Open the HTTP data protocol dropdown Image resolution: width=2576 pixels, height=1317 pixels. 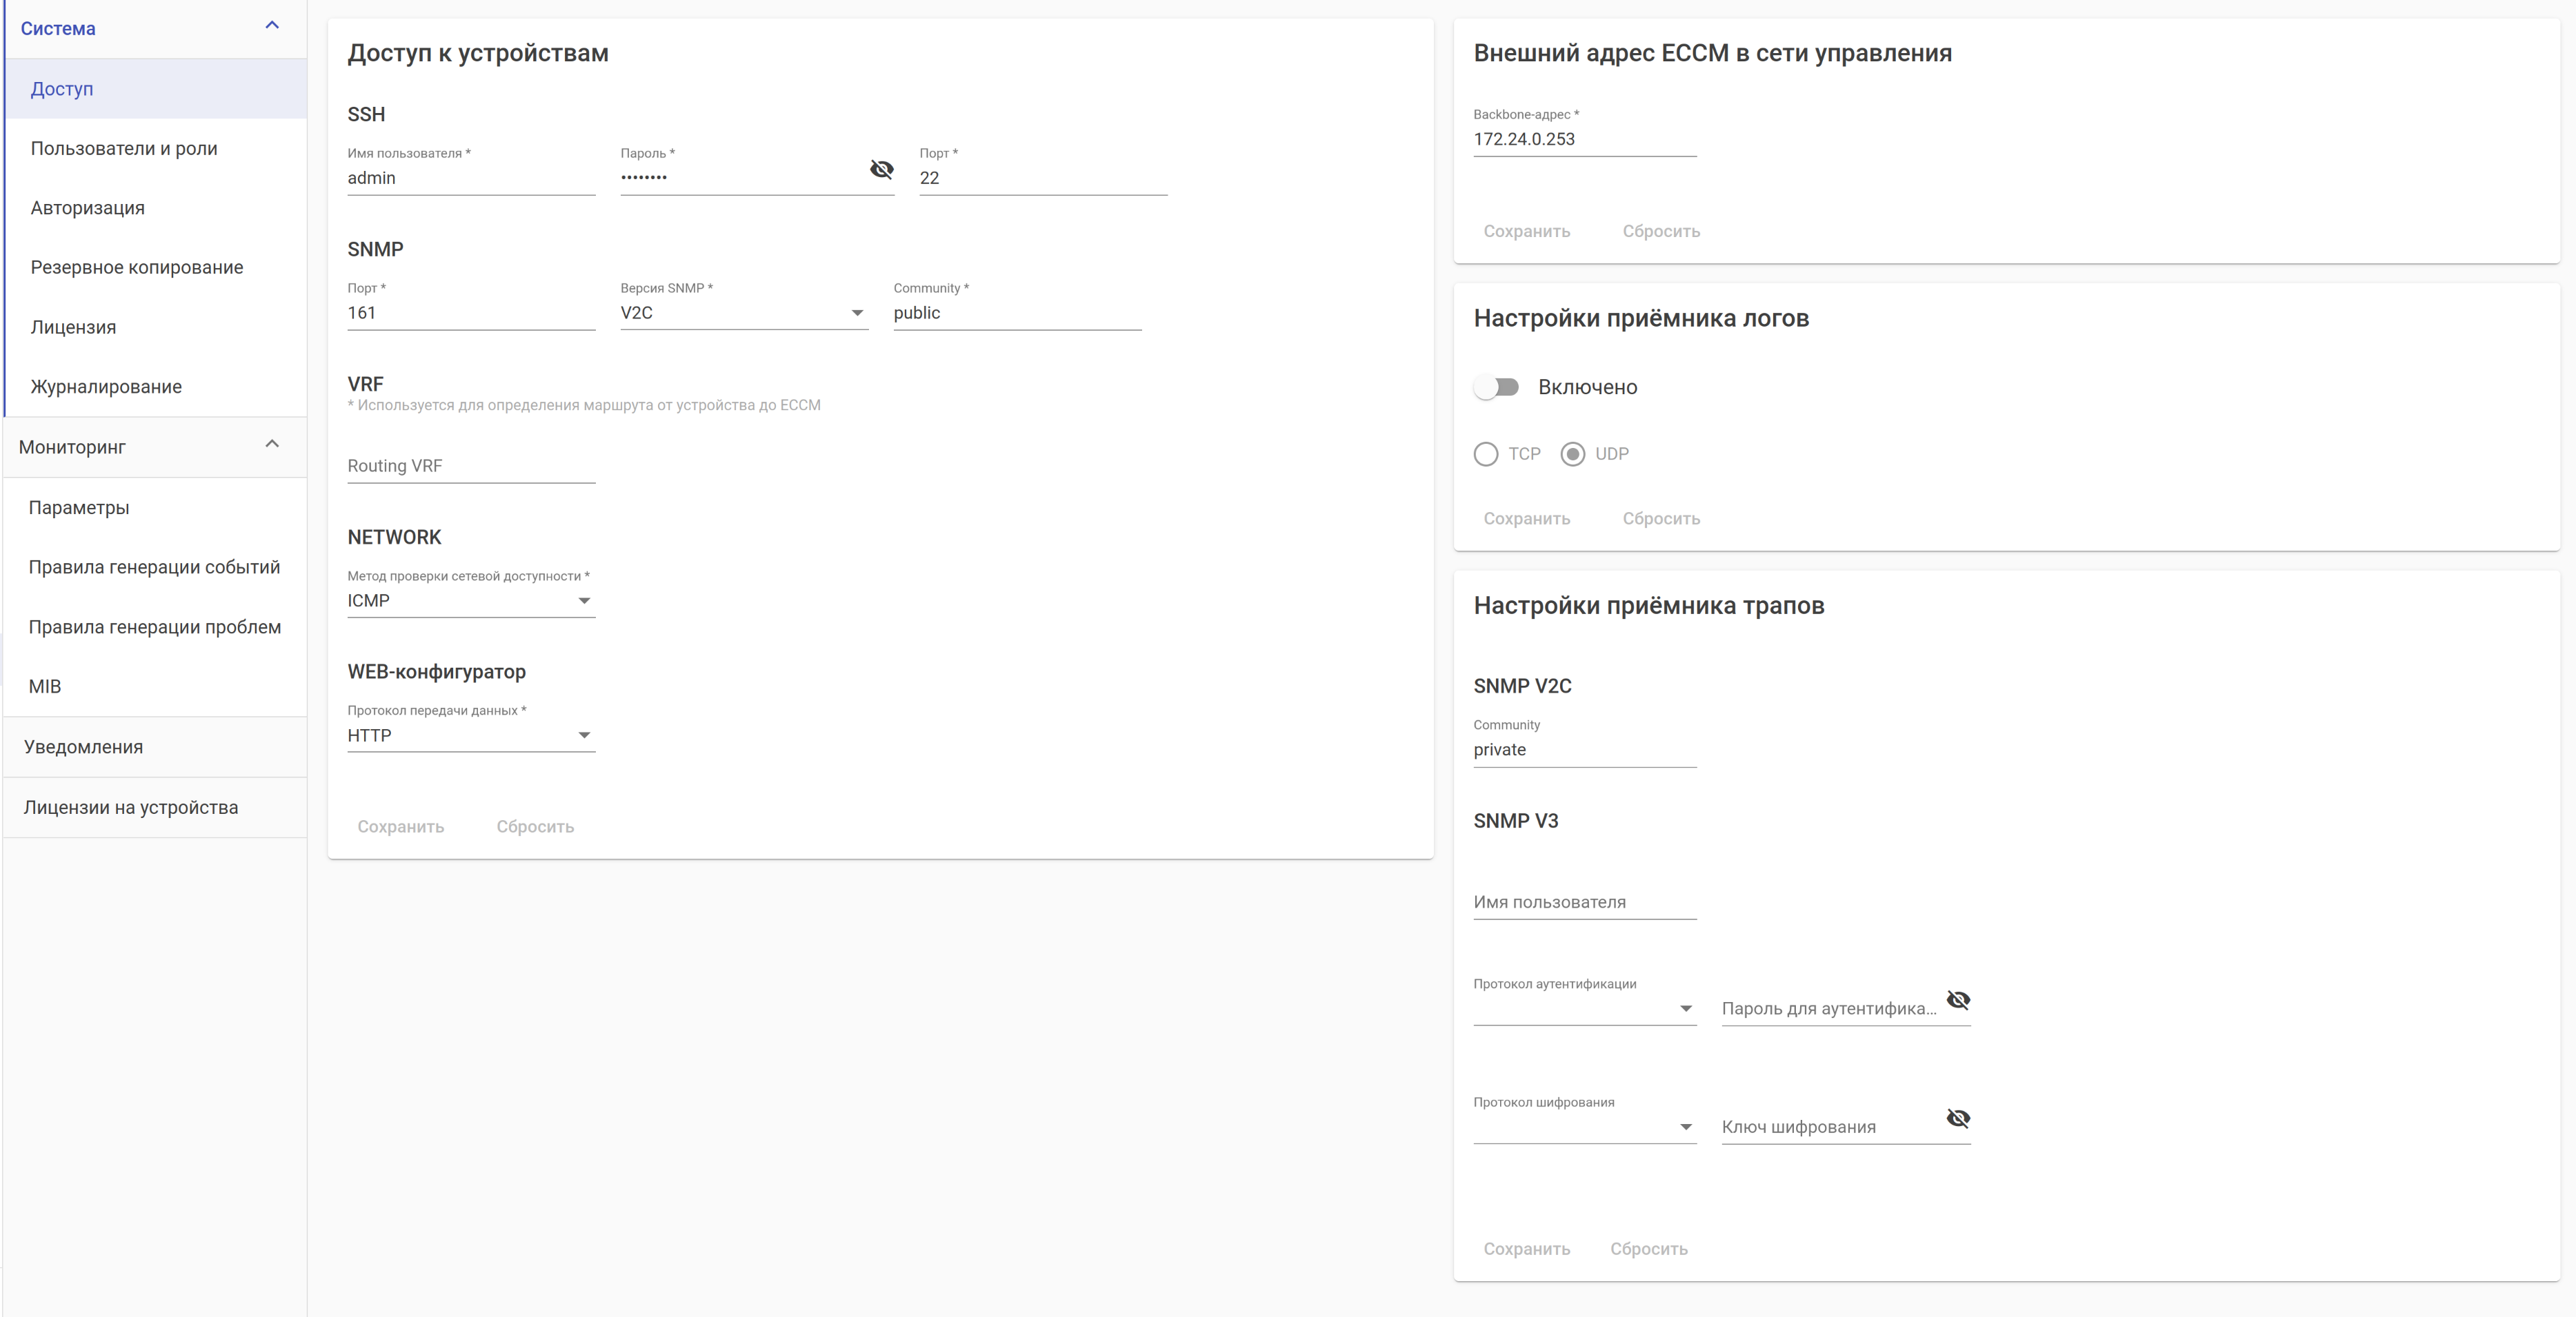pyautogui.click(x=470, y=735)
